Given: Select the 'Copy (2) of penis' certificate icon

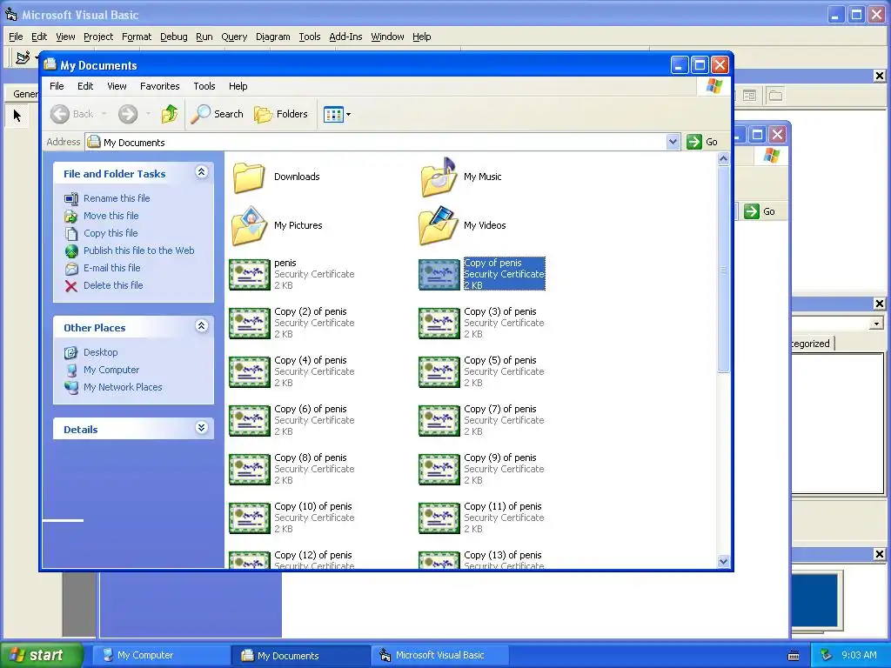Looking at the screenshot, I should pyautogui.click(x=250, y=324).
